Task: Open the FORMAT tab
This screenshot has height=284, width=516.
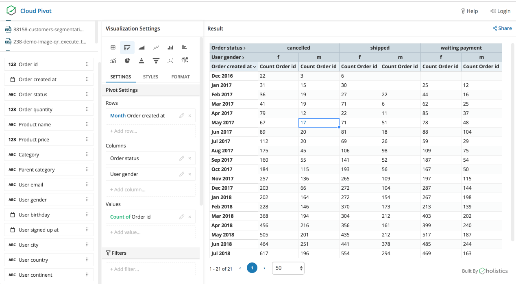Action: 181,77
